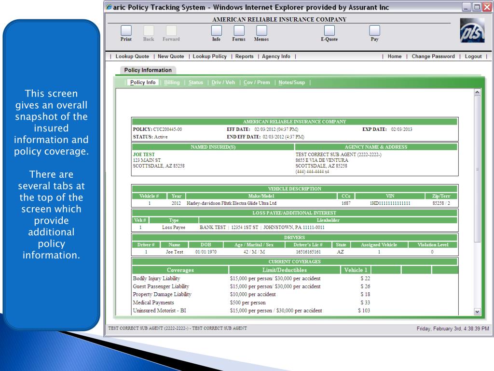The image size is (494, 371).
Task: Click the Loss Payee type cell
Action: point(174,228)
